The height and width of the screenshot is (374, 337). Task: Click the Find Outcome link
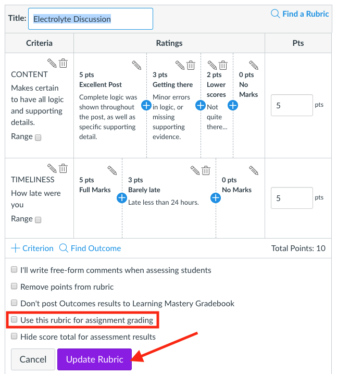[x=90, y=248]
